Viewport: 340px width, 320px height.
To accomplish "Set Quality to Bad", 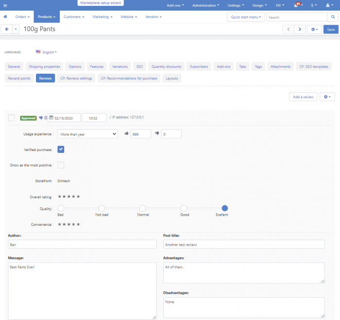I will click(61, 208).
